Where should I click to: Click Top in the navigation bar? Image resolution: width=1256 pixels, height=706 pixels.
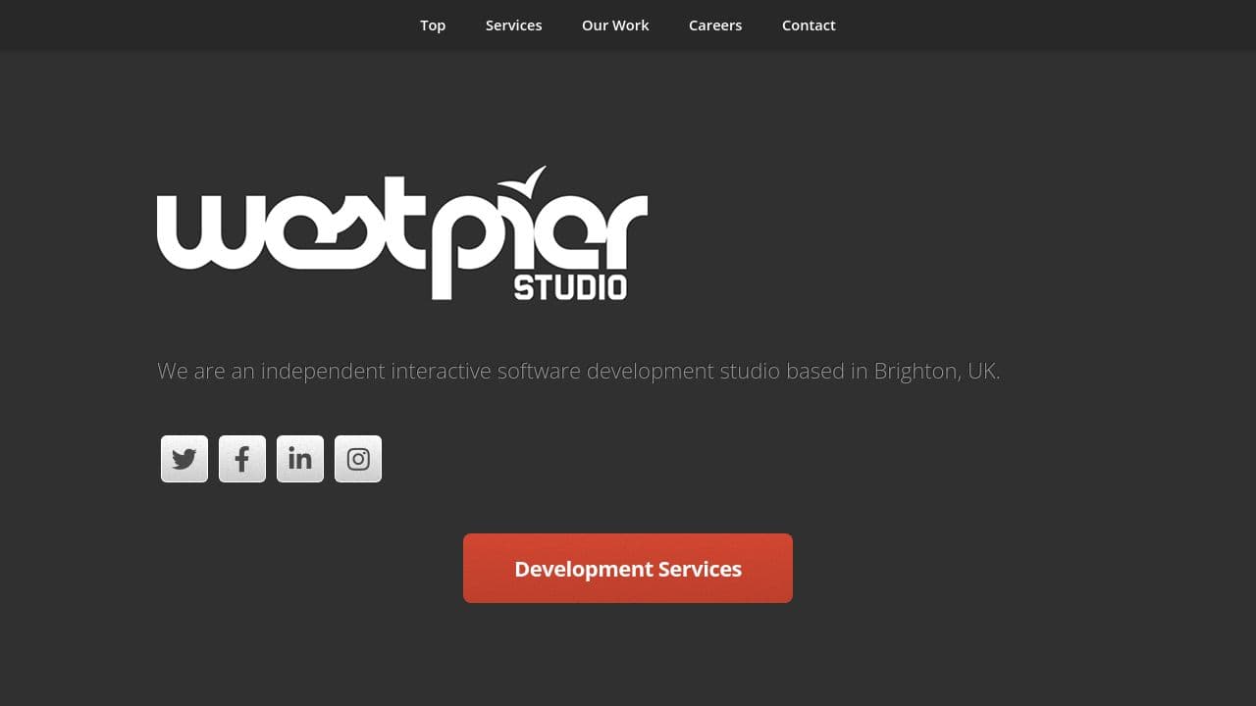click(x=432, y=25)
